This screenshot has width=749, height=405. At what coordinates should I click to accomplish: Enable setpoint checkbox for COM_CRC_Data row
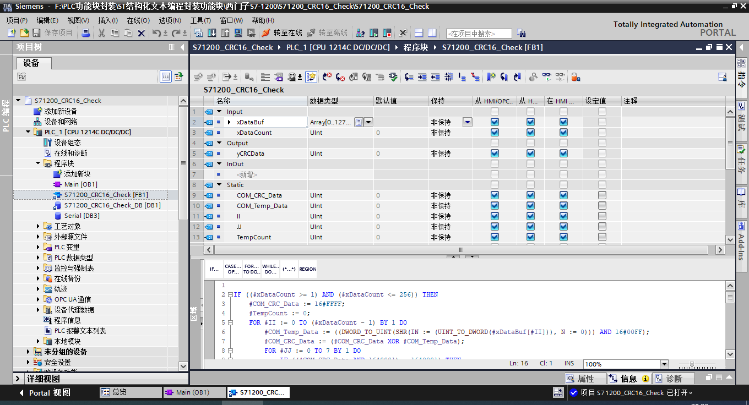coord(602,195)
